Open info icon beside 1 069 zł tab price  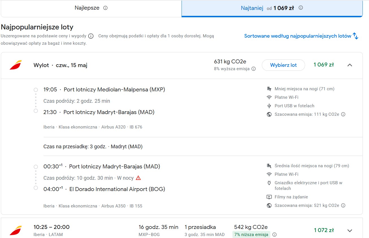(301, 8)
